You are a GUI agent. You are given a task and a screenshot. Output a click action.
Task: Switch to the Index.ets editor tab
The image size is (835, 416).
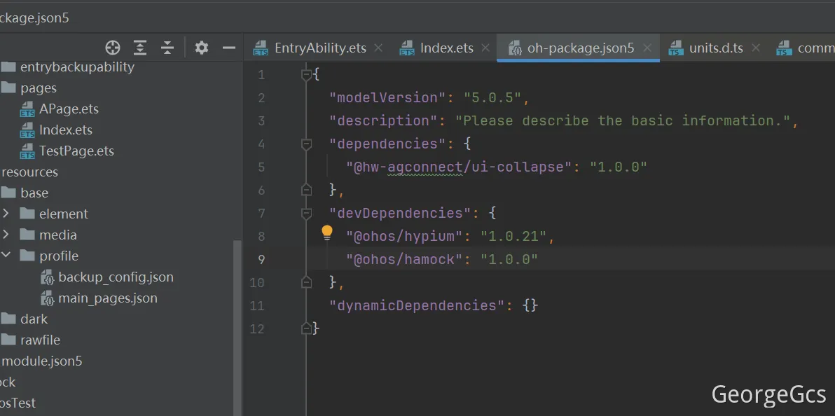coord(446,48)
